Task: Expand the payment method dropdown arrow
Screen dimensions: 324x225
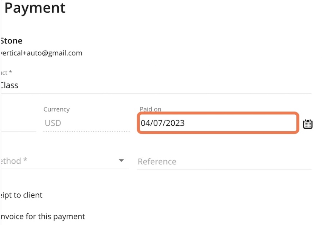Action: pos(121,161)
